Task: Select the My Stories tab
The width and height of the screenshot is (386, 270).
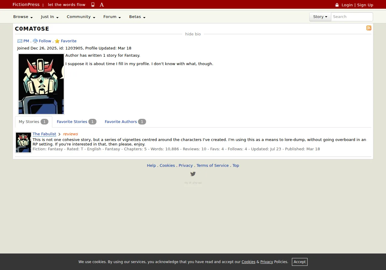Action: coord(34,122)
